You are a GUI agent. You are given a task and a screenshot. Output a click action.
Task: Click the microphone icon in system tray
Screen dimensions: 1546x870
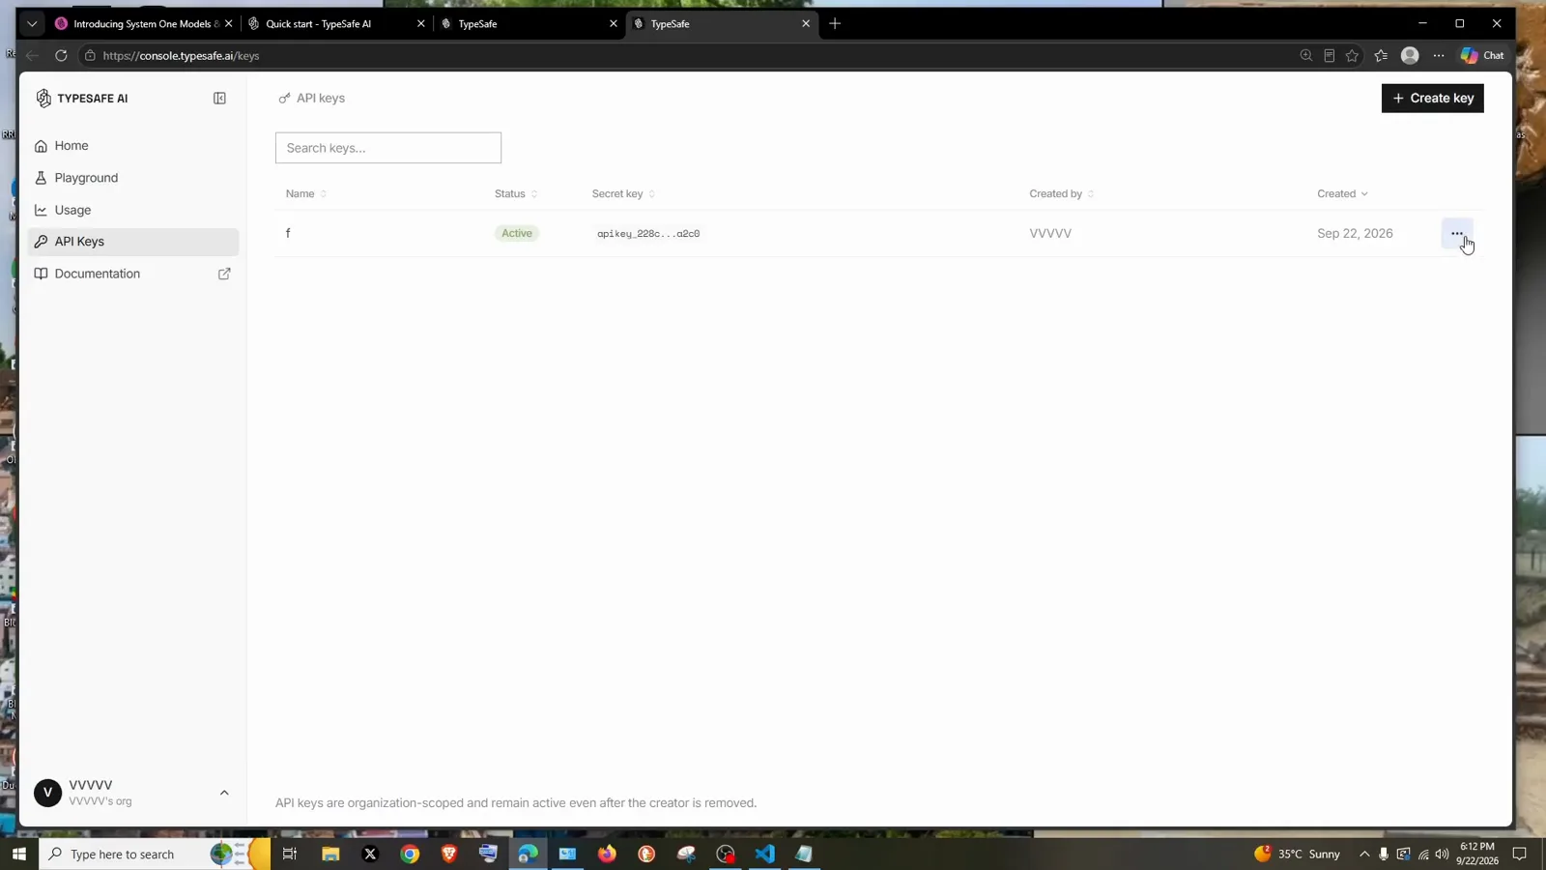(x=1384, y=854)
